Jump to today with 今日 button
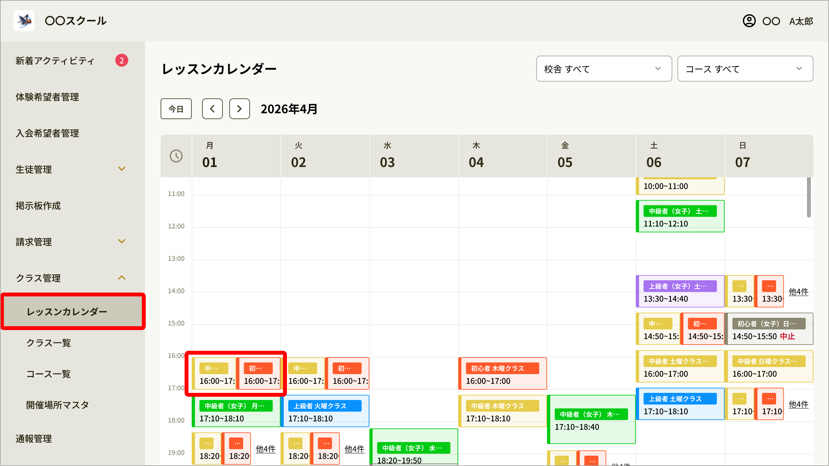The height and width of the screenshot is (466, 829). click(176, 109)
